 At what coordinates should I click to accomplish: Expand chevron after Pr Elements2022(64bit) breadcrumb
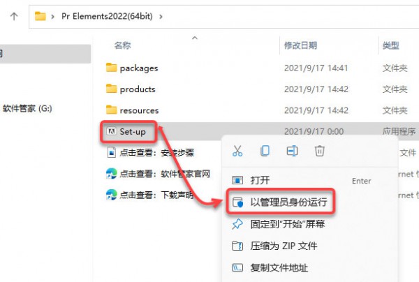tap(161, 17)
